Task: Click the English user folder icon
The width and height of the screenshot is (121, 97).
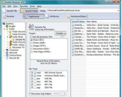Action: [7, 26]
